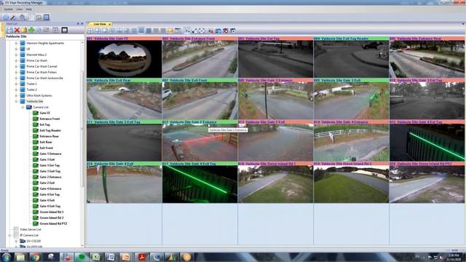Viewport: 466px width, 262px height.
Task: Click the globe icon in the main toolbar
Action: [6, 17]
